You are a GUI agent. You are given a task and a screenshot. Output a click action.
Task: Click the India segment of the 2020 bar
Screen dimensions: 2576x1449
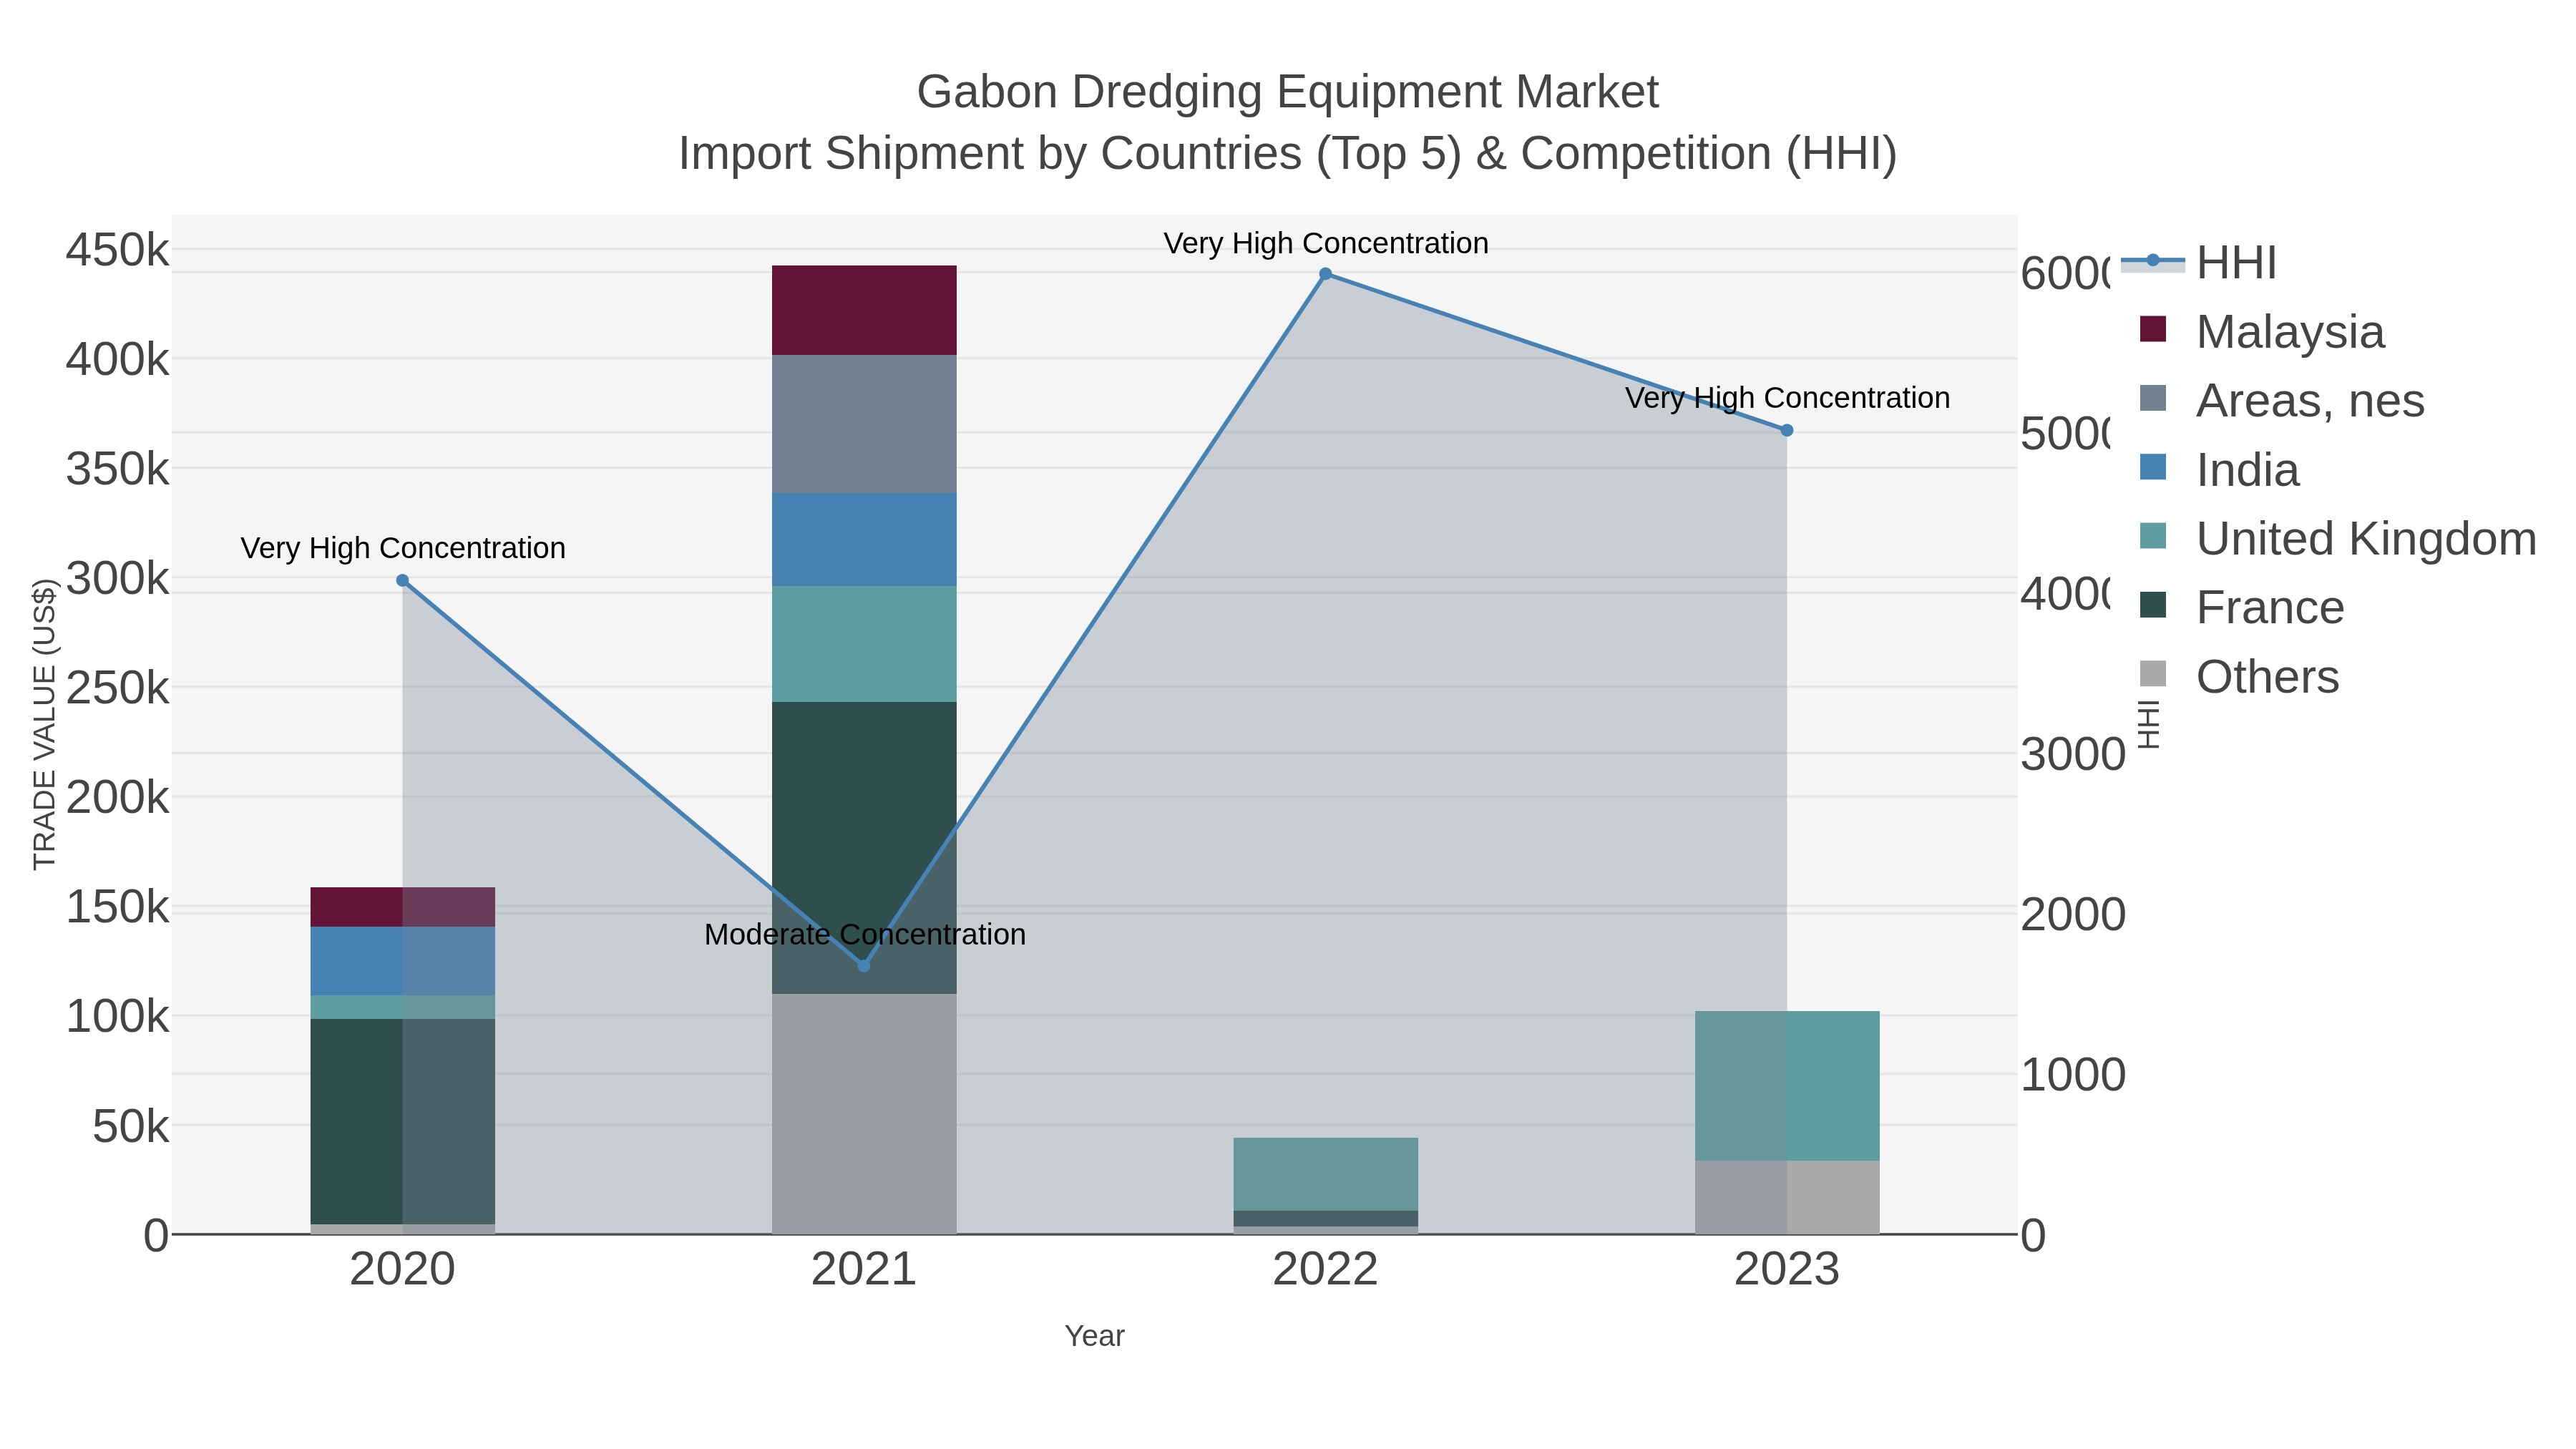click(x=403, y=961)
